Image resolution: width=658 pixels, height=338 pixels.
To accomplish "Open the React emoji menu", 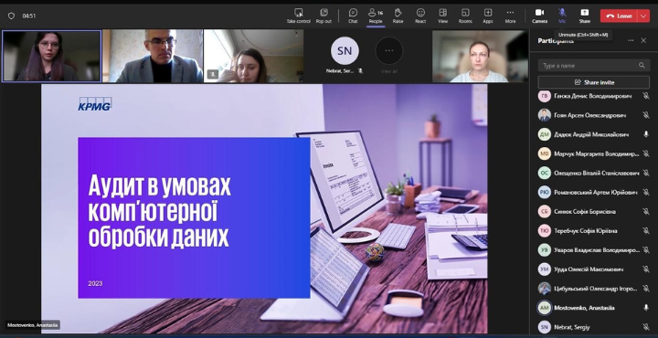I will point(420,16).
